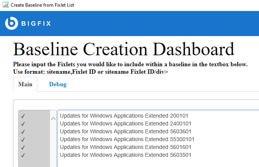The image size is (259, 167).
Task: Click checkmark for fixlet 2400101 row
Action: click(23, 124)
